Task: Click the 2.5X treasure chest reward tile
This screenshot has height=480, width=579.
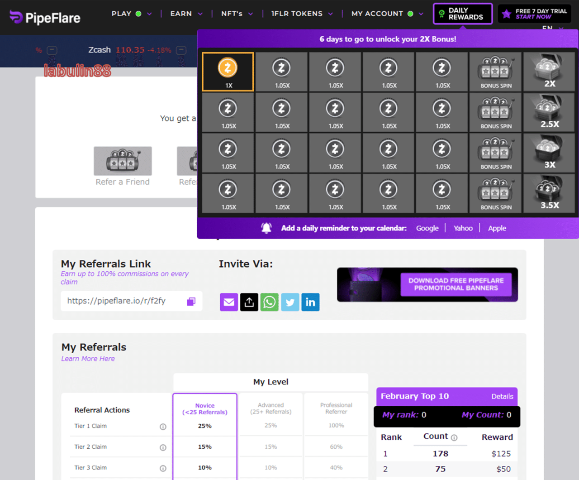Action: point(549,112)
